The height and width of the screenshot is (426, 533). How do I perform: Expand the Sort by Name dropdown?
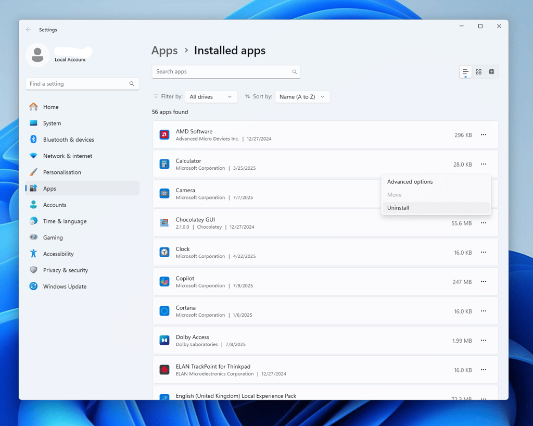coord(302,97)
